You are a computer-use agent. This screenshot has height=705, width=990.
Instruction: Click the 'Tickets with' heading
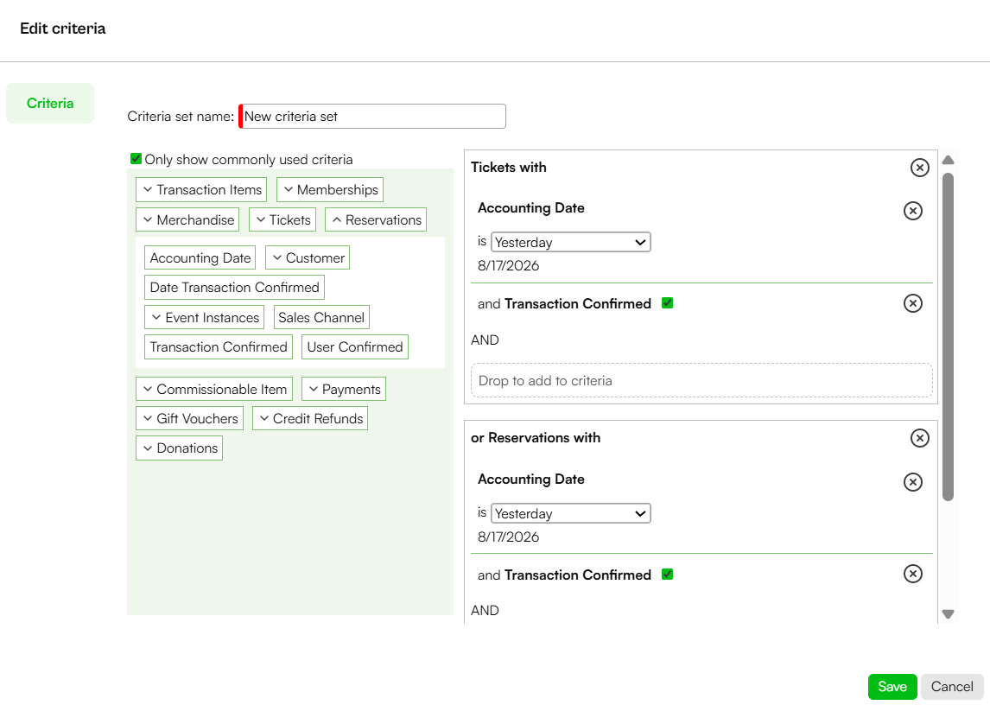[508, 168]
